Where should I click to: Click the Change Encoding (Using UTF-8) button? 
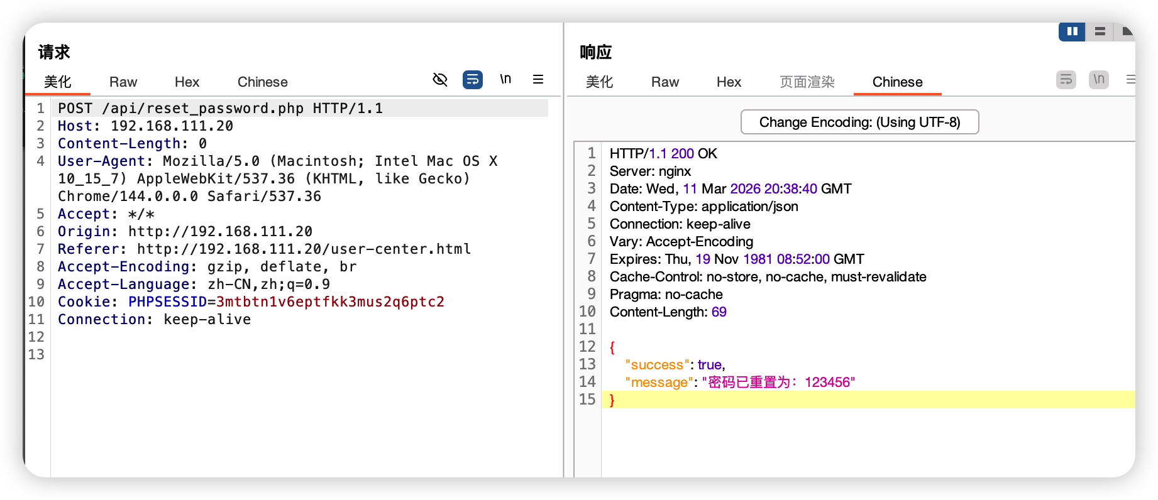(859, 122)
